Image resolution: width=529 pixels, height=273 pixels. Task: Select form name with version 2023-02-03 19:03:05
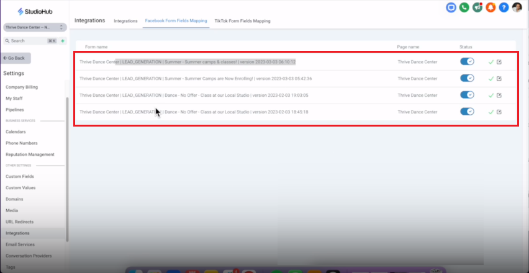(194, 96)
